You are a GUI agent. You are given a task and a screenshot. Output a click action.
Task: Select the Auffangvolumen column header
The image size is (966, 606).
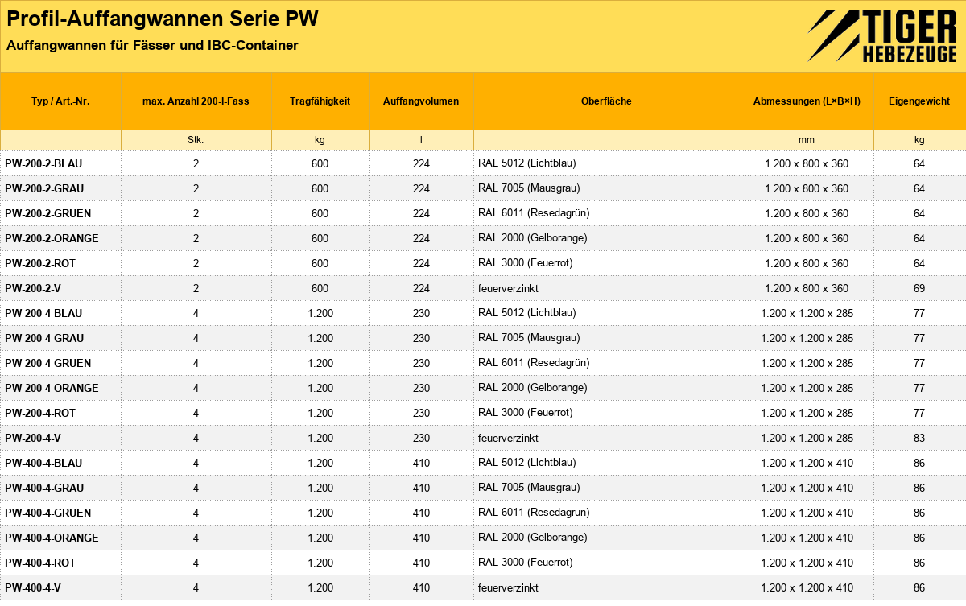point(421,101)
